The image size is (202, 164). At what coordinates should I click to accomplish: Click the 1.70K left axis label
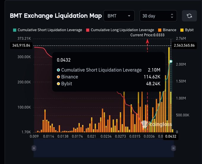[26, 132]
